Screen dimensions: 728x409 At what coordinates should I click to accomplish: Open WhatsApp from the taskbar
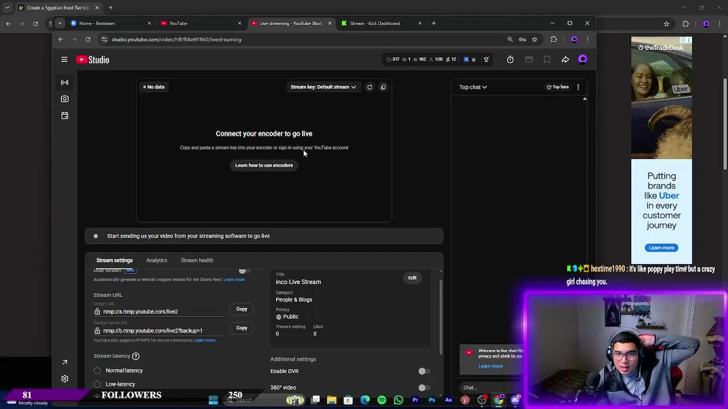[x=398, y=400]
